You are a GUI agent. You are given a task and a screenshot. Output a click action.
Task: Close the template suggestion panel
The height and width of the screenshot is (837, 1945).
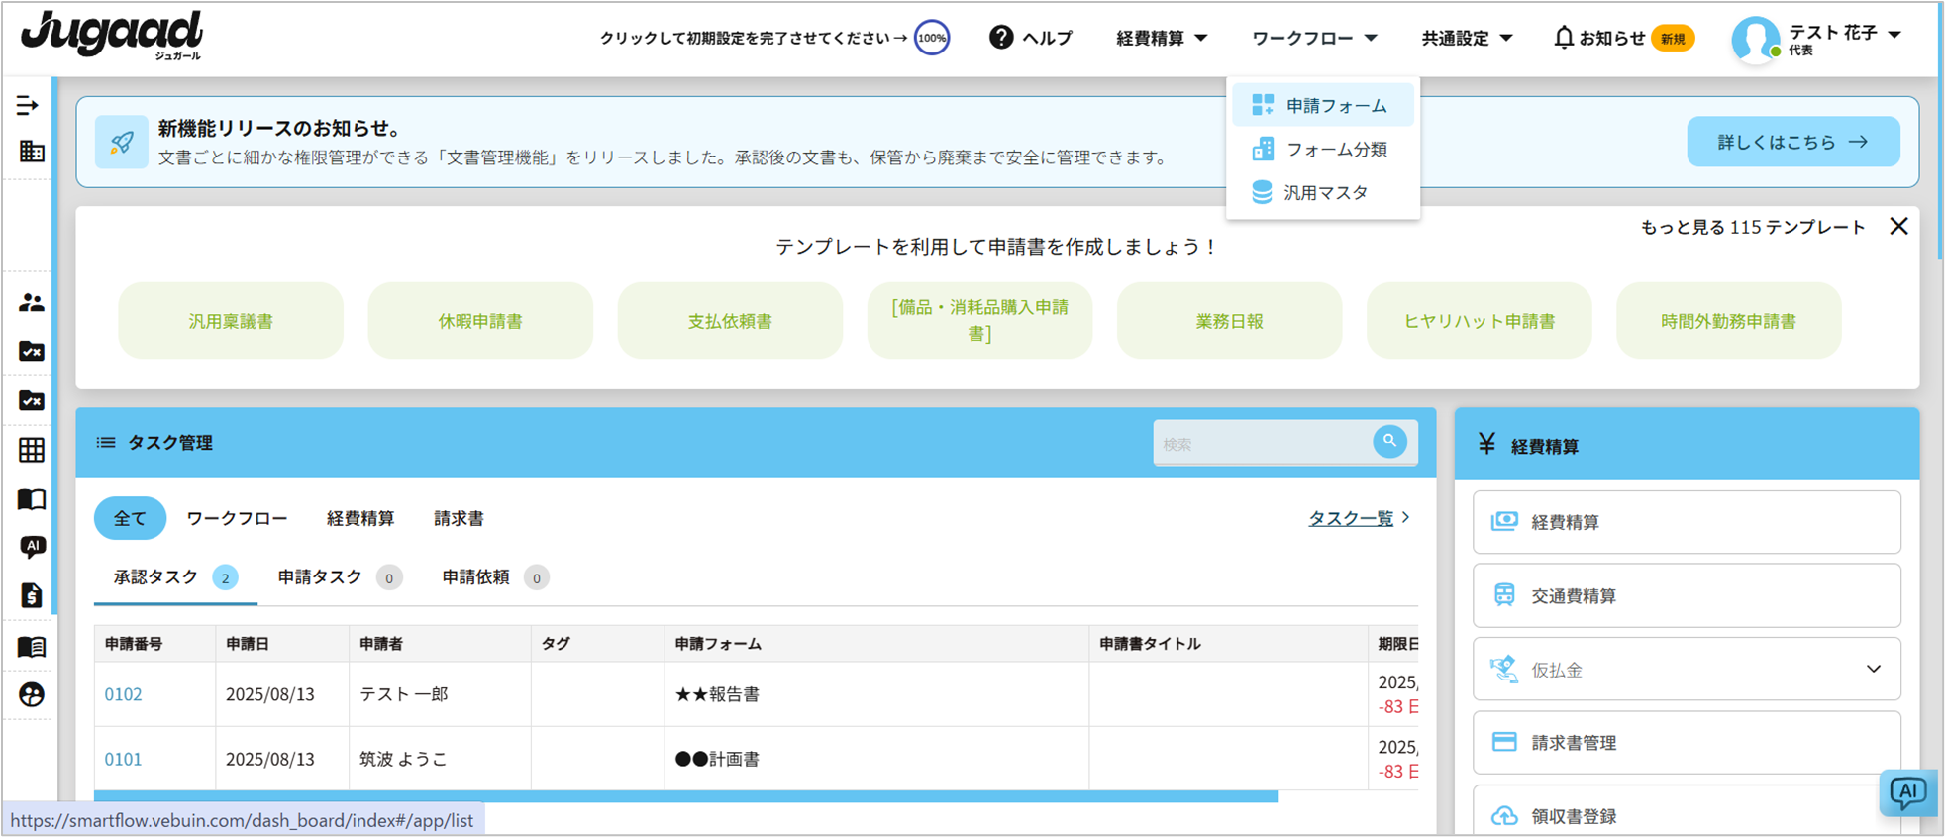(x=1898, y=227)
